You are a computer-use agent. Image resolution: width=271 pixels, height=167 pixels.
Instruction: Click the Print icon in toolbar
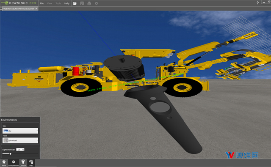pyautogui.click(x=89, y=3)
